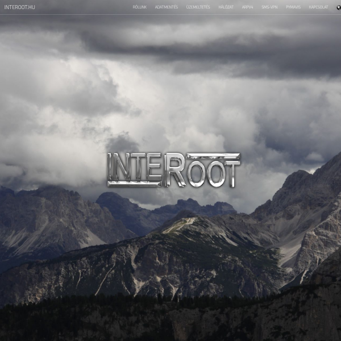Click the INTEROOT.HU site title
The height and width of the screenshot is (341, 341).
[x=19, y=7]
